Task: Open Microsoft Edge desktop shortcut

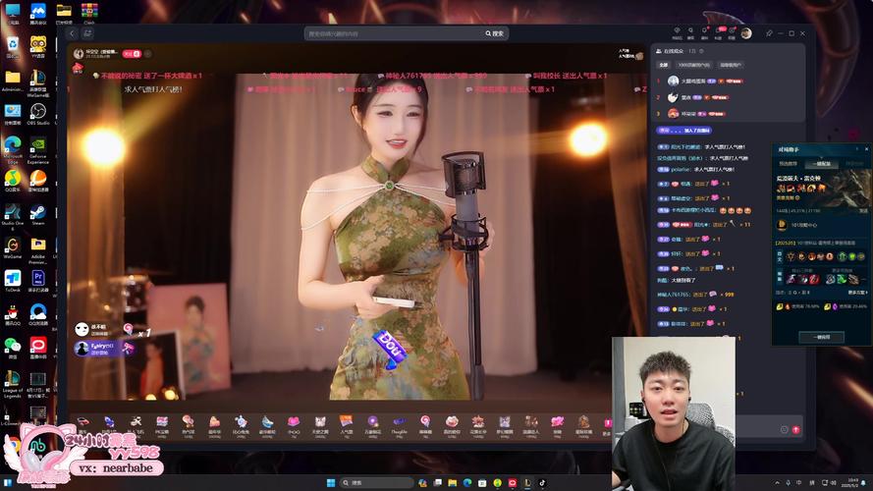Action: 13,146
